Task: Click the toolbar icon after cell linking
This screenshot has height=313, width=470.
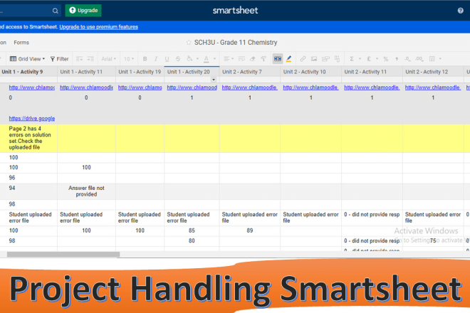Action: pyautogui.click(x=338, y=59)
